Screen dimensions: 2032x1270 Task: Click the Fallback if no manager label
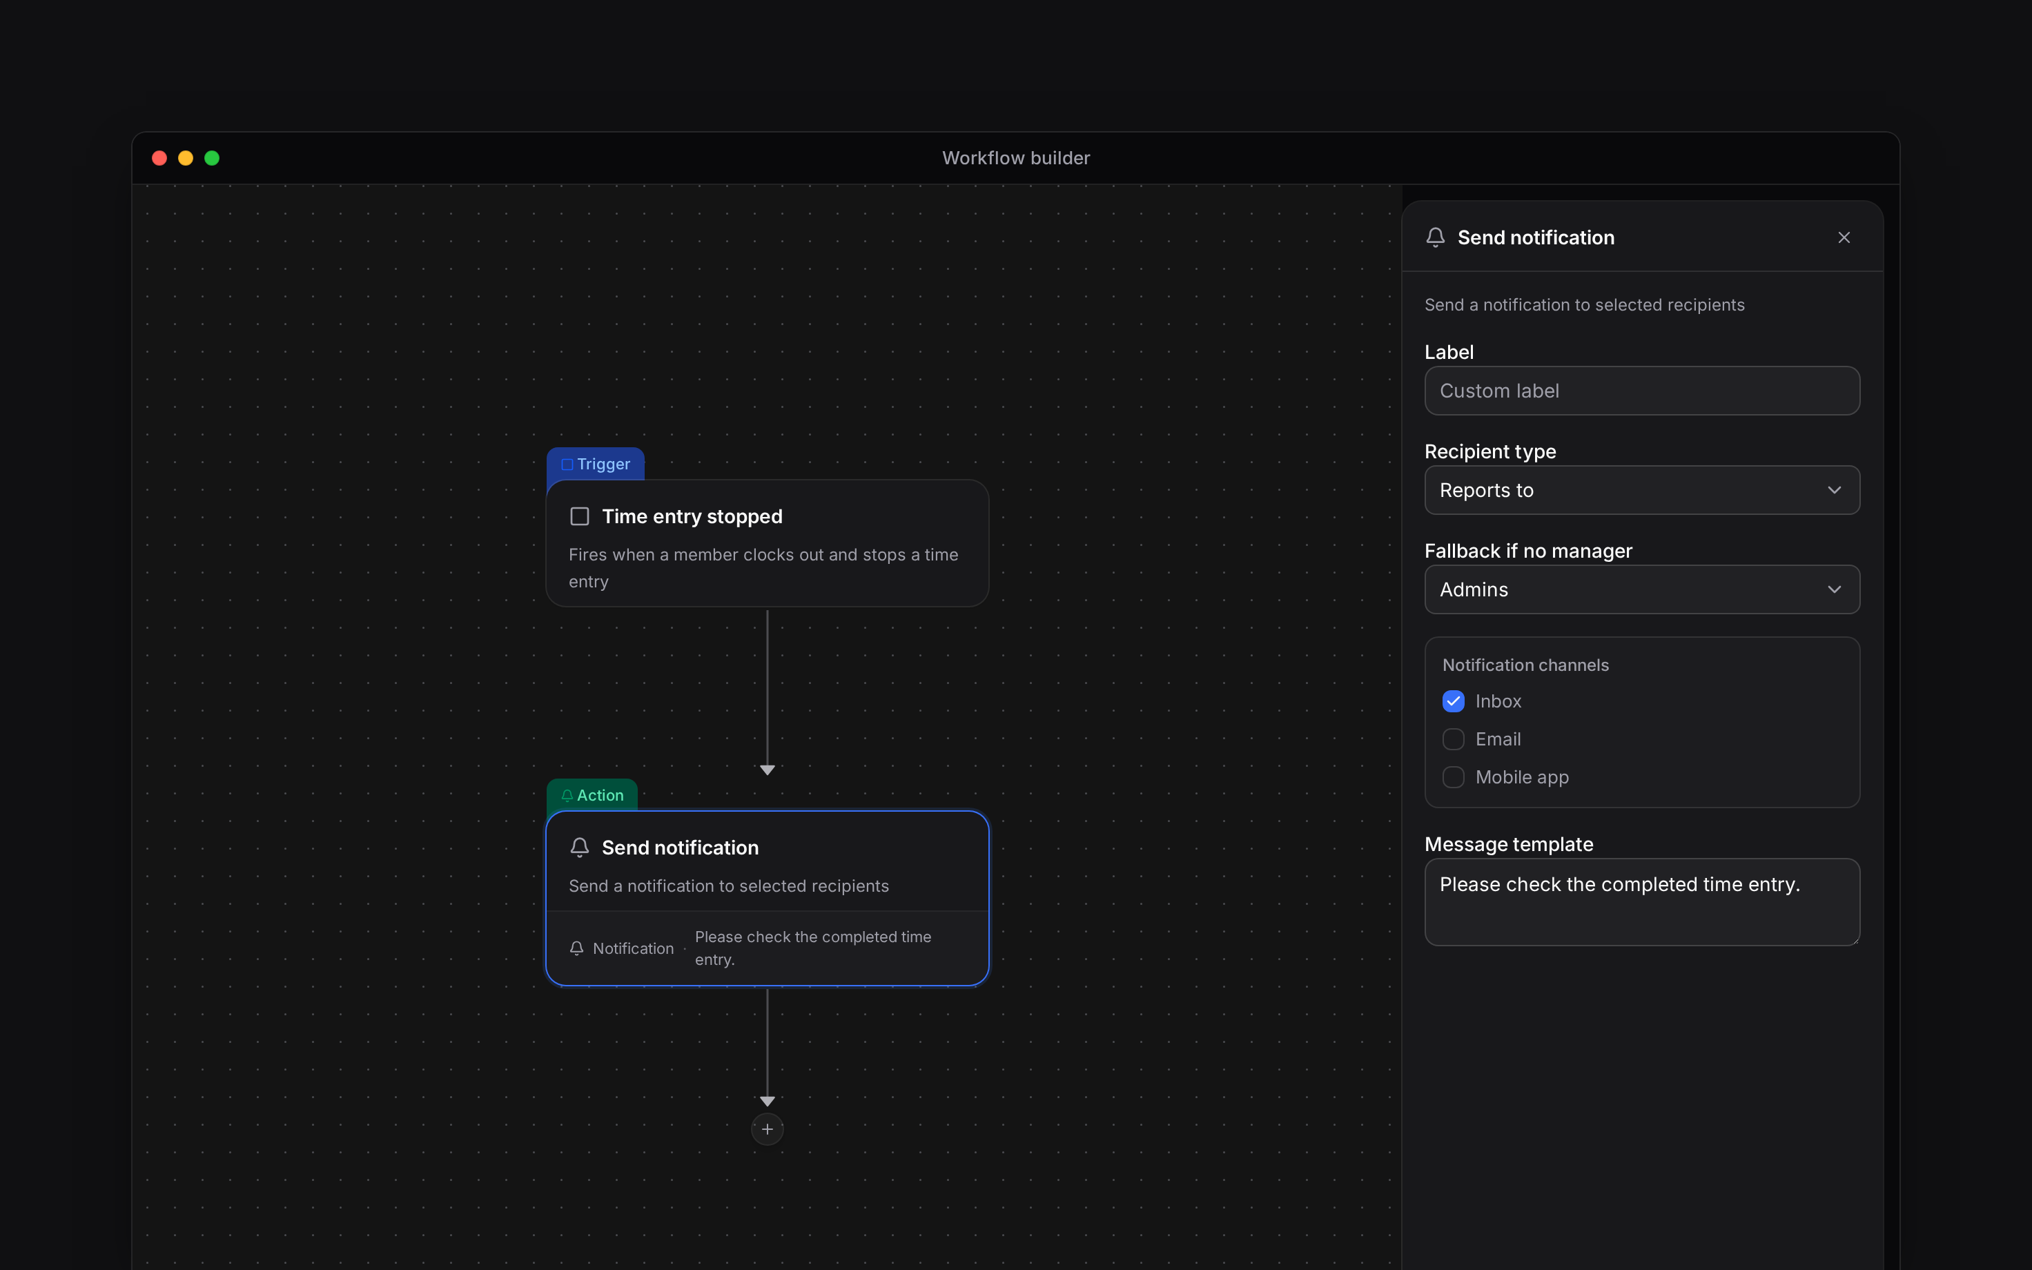1528,551
